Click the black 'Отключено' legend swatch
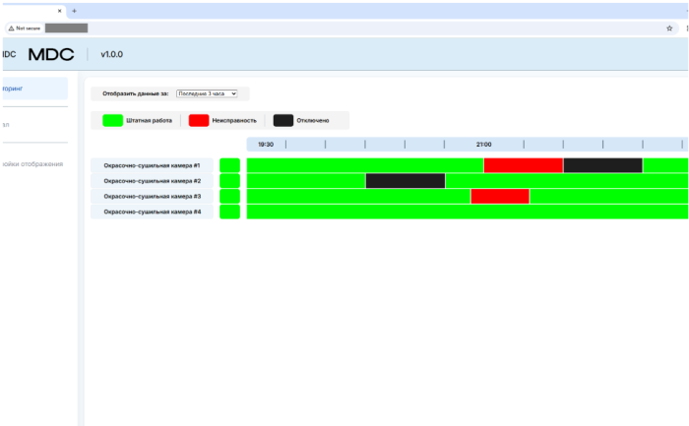Image resolution: width=689 pixels, height=426 pixels. (283, 120)
